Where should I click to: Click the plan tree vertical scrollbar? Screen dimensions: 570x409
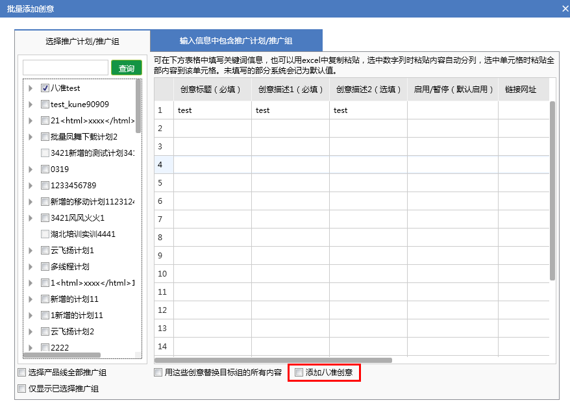[138, 106]
